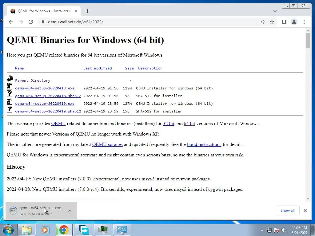Follow the QEMU link in the paragraph

(58, 124)
